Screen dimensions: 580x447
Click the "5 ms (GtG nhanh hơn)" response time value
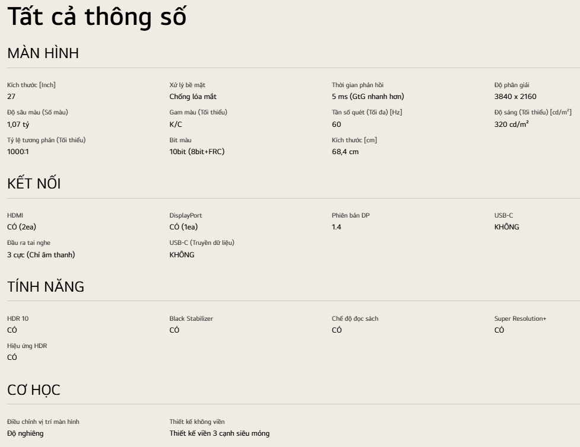pyautogui.click(x=368, y=97)
